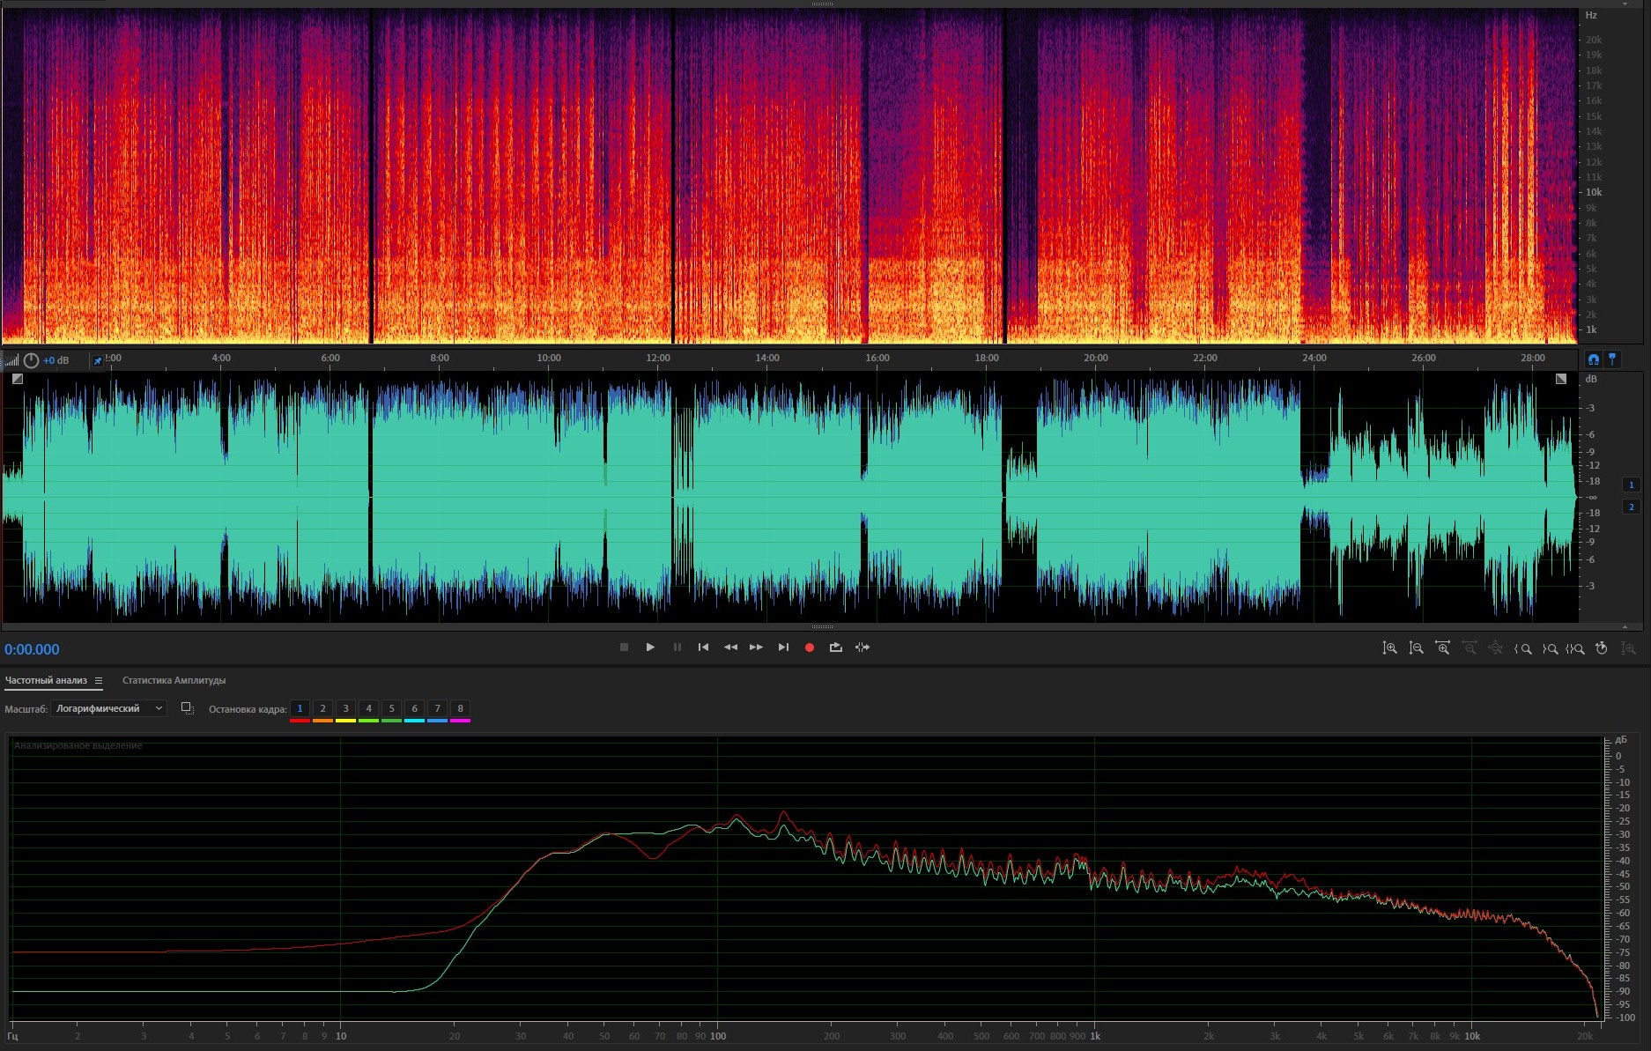Select the Частотный анализ tab
The image size is (1651, 1051).
(x=46, y=680)
